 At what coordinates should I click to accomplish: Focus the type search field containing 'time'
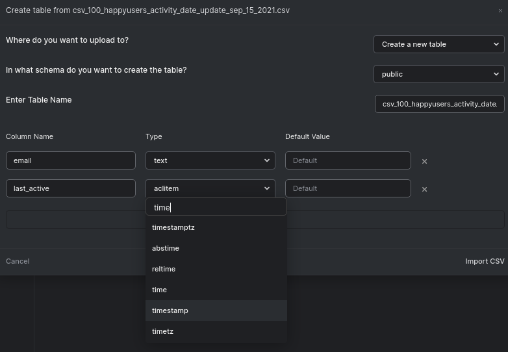point(216,207)
